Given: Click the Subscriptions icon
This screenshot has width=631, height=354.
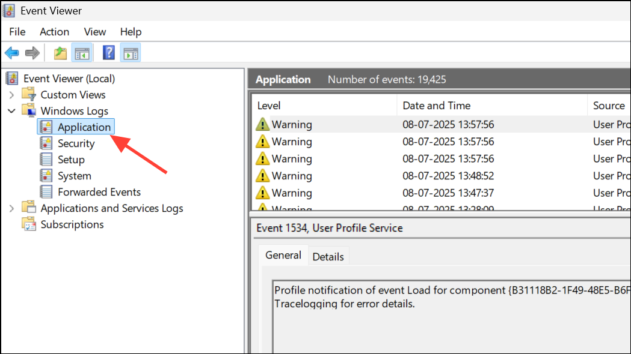Looking at the screenshot, I should [x=29, y=224].
